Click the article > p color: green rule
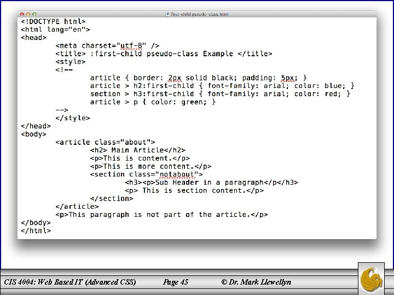 [153, 102]
